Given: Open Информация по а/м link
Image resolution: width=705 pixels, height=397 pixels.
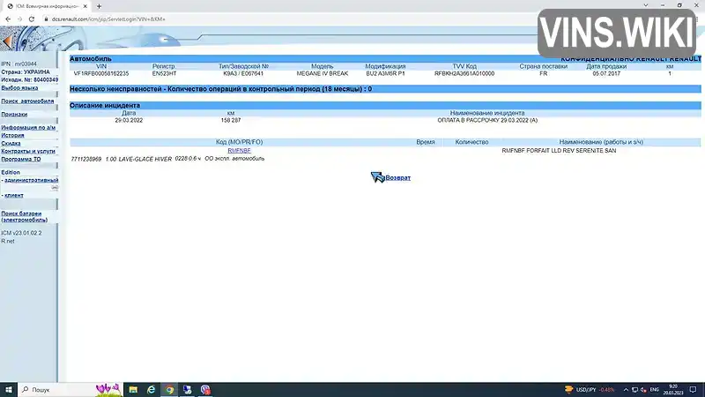Looking at the screenshot, I should [x=28, y=127].
